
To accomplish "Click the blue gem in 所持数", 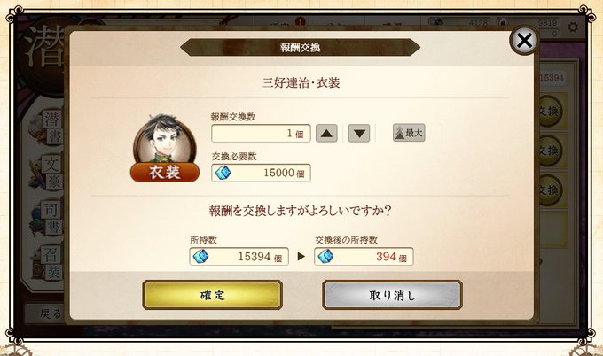I will pyautogui.click(x=200, y=256).
